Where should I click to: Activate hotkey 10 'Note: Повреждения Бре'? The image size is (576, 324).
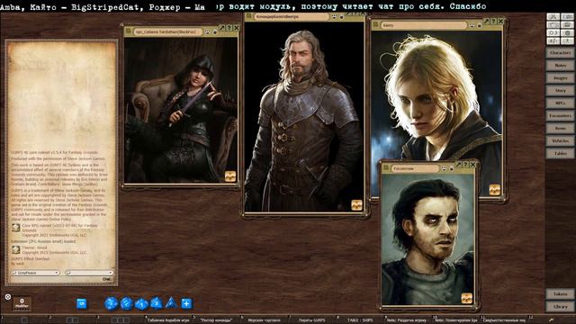(456, 320)
